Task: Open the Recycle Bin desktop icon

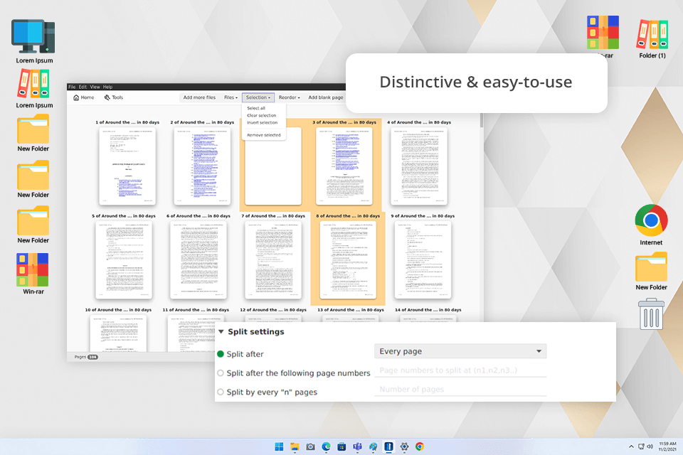Action: pos(651,314)
